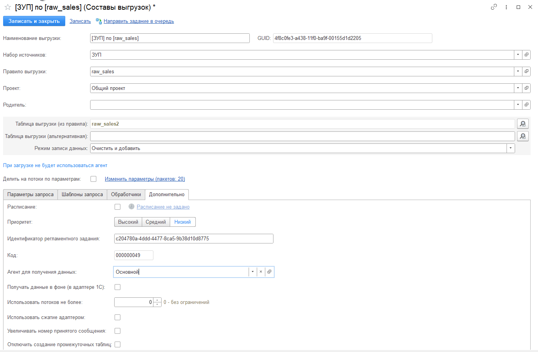Increase the Использовать потоков не более value
The height and width of the screenshot is (352, 538).
click(157, 300)
